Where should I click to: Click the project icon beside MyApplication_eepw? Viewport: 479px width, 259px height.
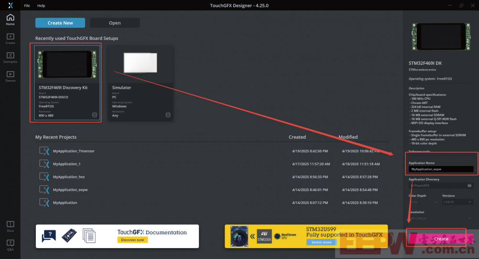(44, 190)
